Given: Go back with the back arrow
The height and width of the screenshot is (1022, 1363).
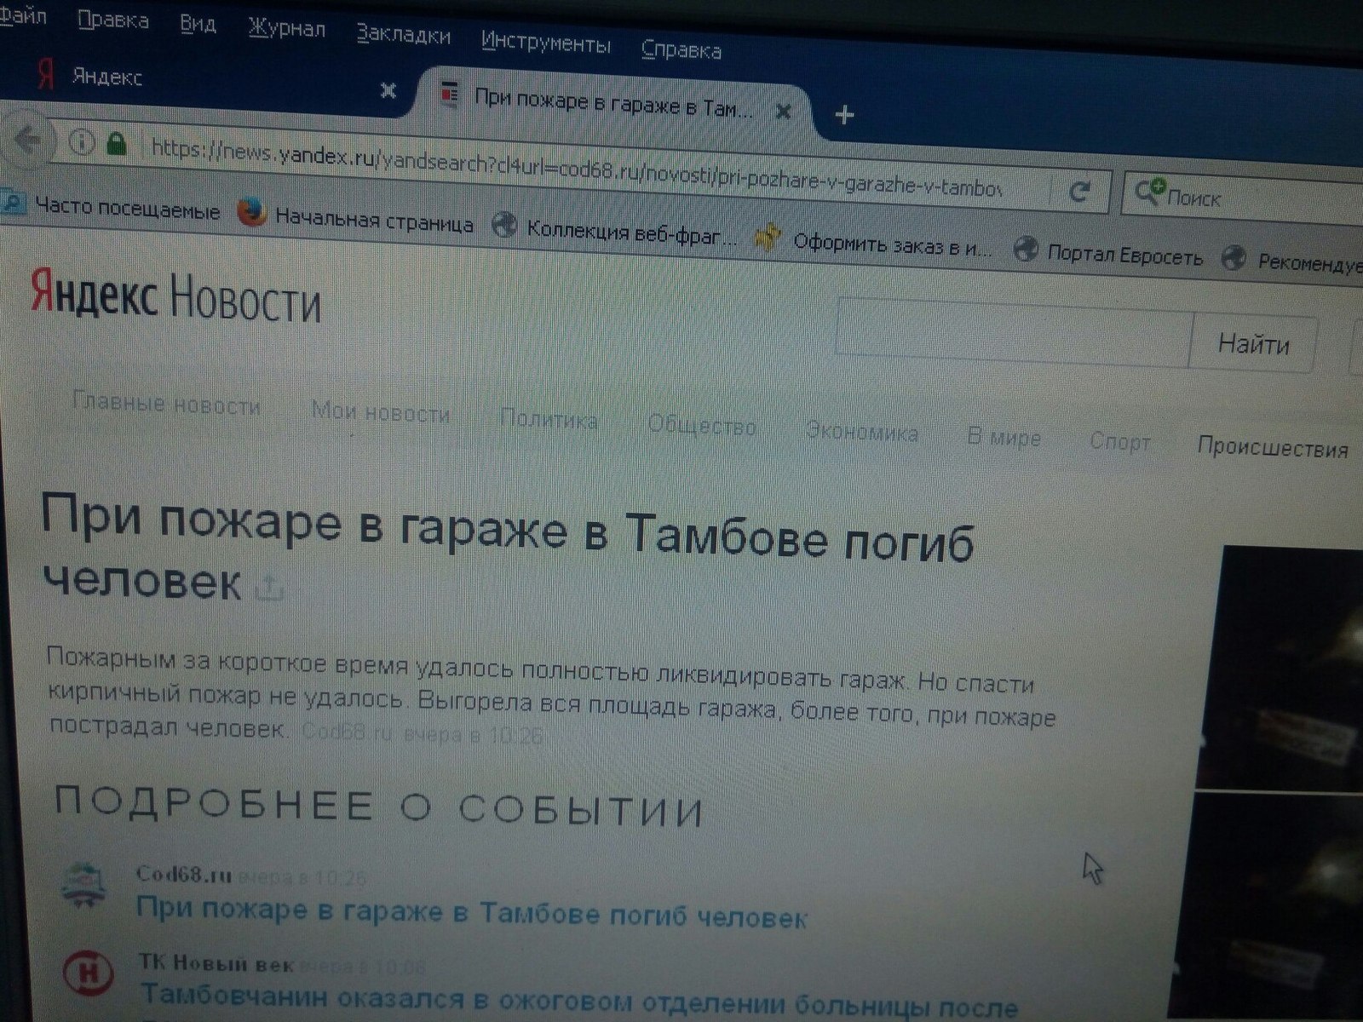Looking at the screenshot, I should point(28,139).
